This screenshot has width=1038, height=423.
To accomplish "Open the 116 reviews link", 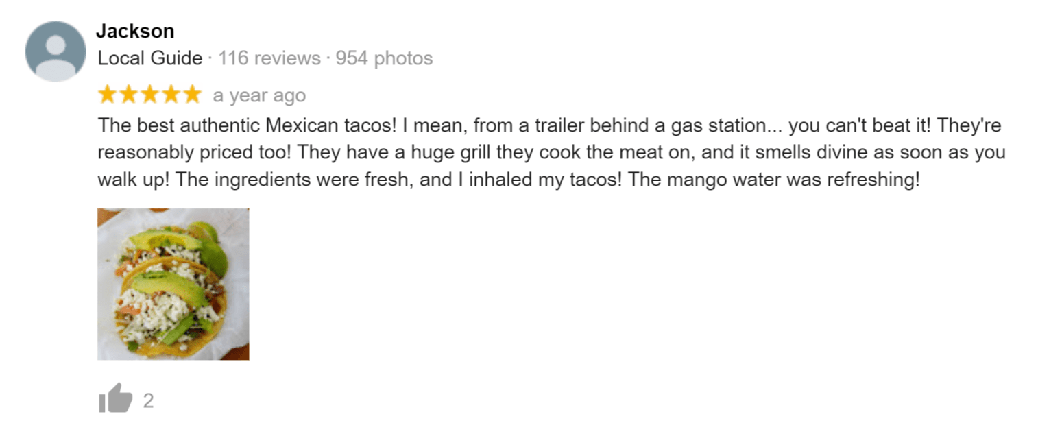I will tap(269, 58).
